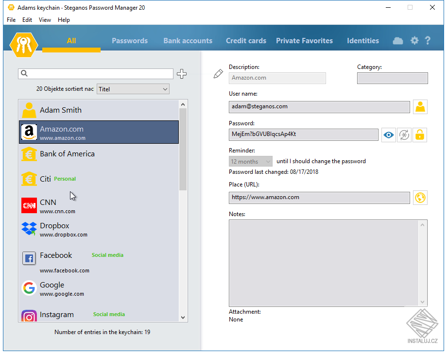Switch to the Bank accounts tab
The height and width of the screenshot is (354, 447).
pos(188,41)
